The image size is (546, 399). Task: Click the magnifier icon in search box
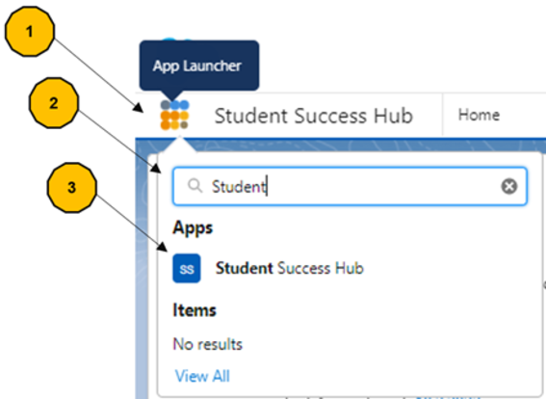(x=195, y=186)
